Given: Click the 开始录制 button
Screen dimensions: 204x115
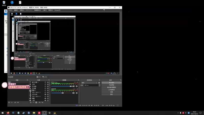Looking at the screenshot, I should coord(111,85).
